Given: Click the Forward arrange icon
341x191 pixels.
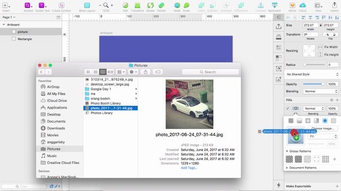Looking at the screenshot, I should click(261, 5).
